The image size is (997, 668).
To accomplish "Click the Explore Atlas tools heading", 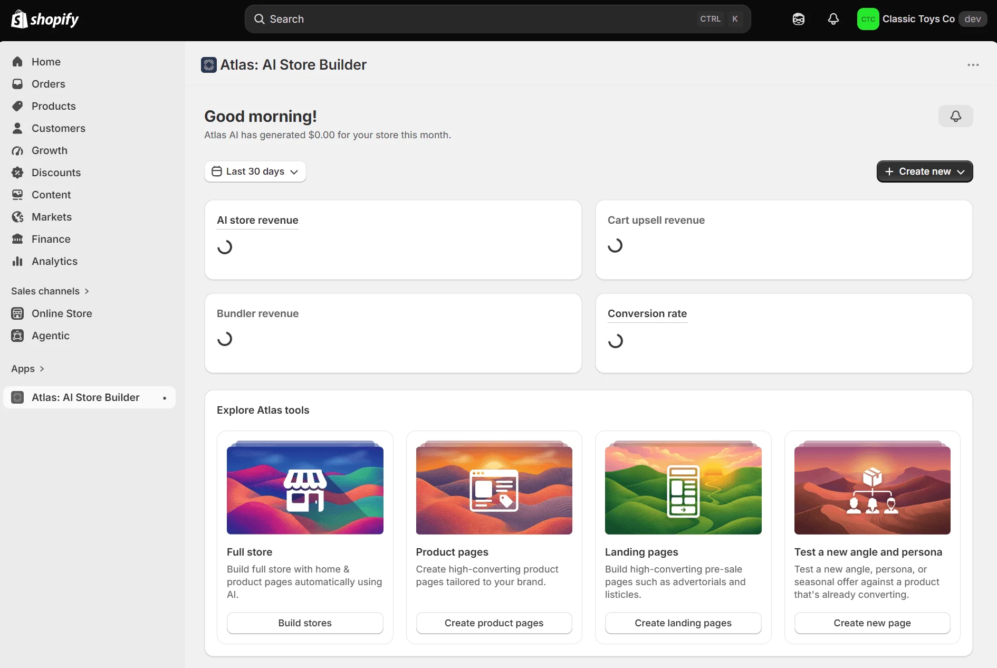I will tap(263, 410).
